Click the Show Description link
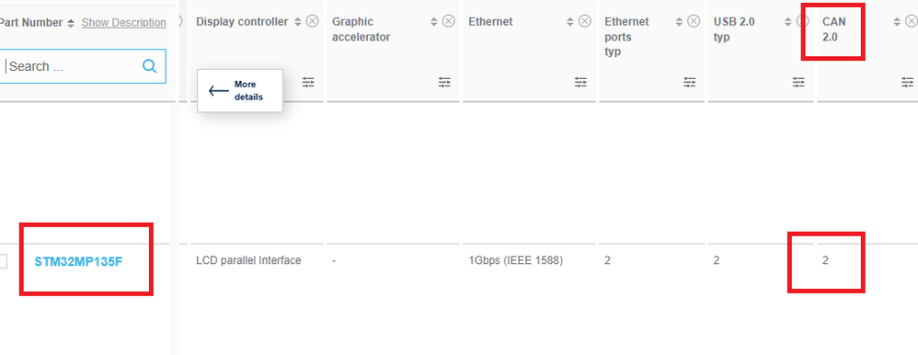Viewport: 918px width, 355px height. pyautogui.click(x=123, y=22)
